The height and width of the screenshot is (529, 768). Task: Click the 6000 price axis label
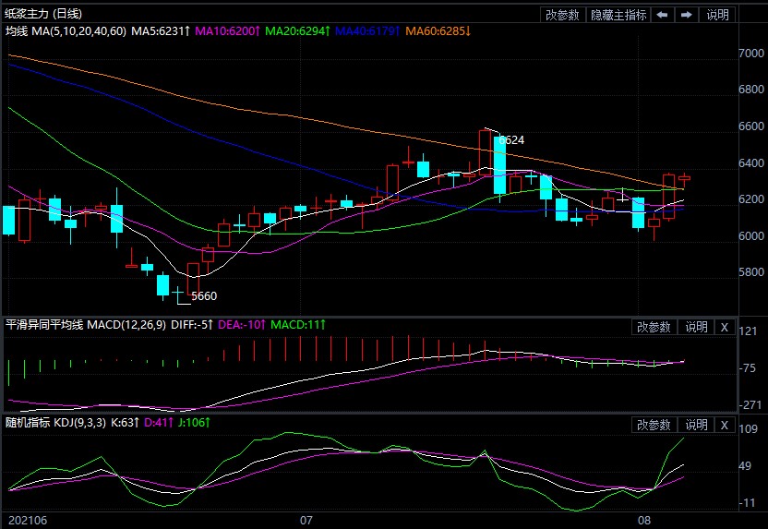pos(751,235)
